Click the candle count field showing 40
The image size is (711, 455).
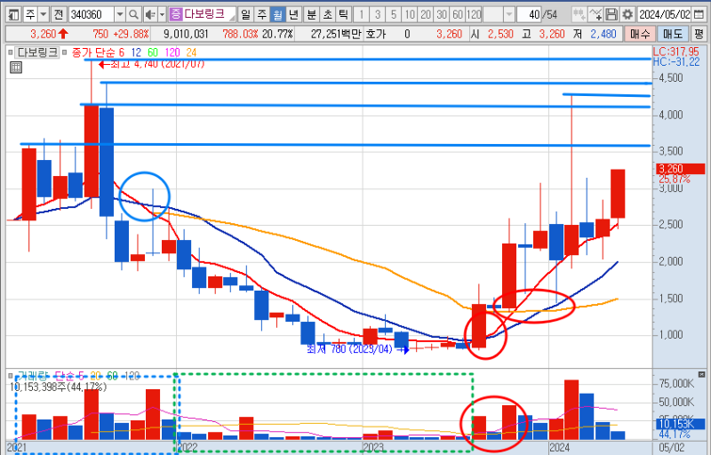(530, 15)
